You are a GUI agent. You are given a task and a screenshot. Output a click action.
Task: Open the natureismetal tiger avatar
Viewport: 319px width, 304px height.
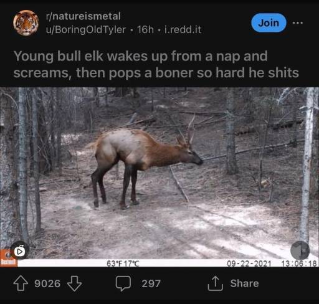26,23
